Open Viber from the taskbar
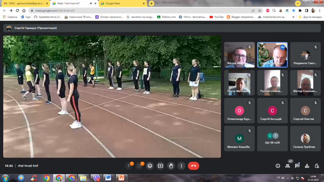Image resolution: width=324 pixels, height=182 pixels. (x=96, y=178)
